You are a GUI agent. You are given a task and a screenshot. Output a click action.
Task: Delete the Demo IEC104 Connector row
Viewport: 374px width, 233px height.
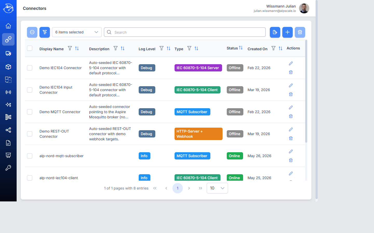point(291,72)
